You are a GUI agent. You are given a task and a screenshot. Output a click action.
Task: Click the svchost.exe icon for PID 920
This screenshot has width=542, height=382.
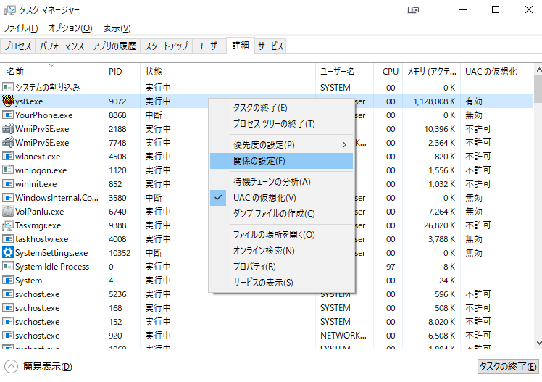pos(7,336)
